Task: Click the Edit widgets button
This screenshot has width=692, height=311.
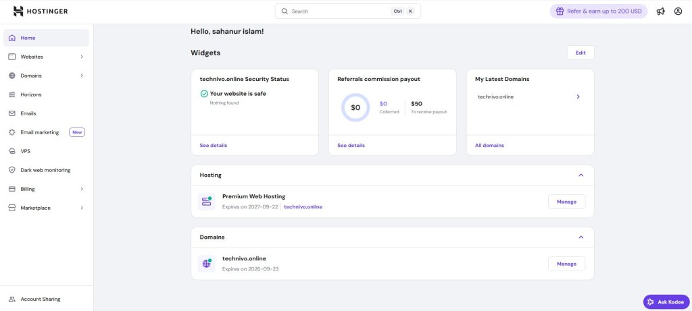Action: [x=580, y=53]
